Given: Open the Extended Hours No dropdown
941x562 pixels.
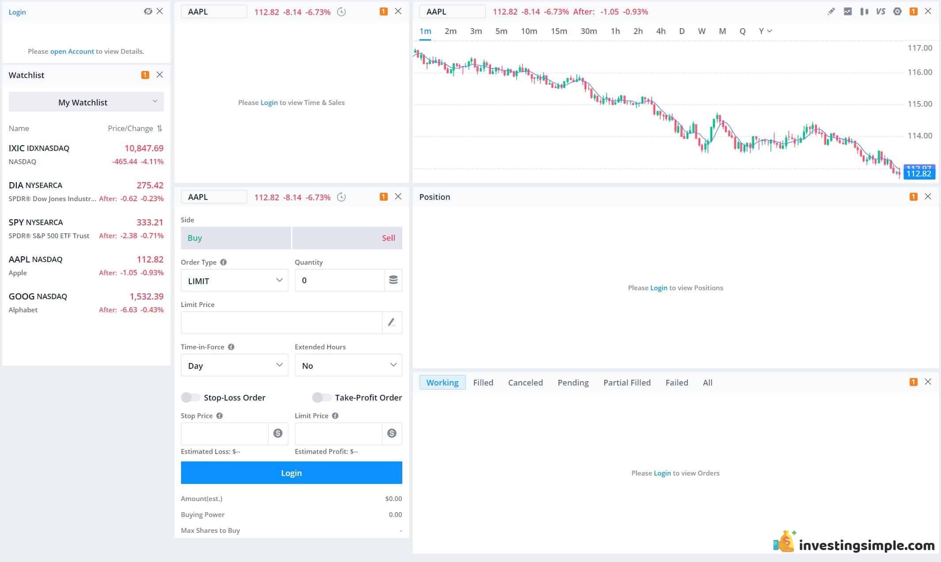Looking at the screenshot, I should [x=348, y=365].
